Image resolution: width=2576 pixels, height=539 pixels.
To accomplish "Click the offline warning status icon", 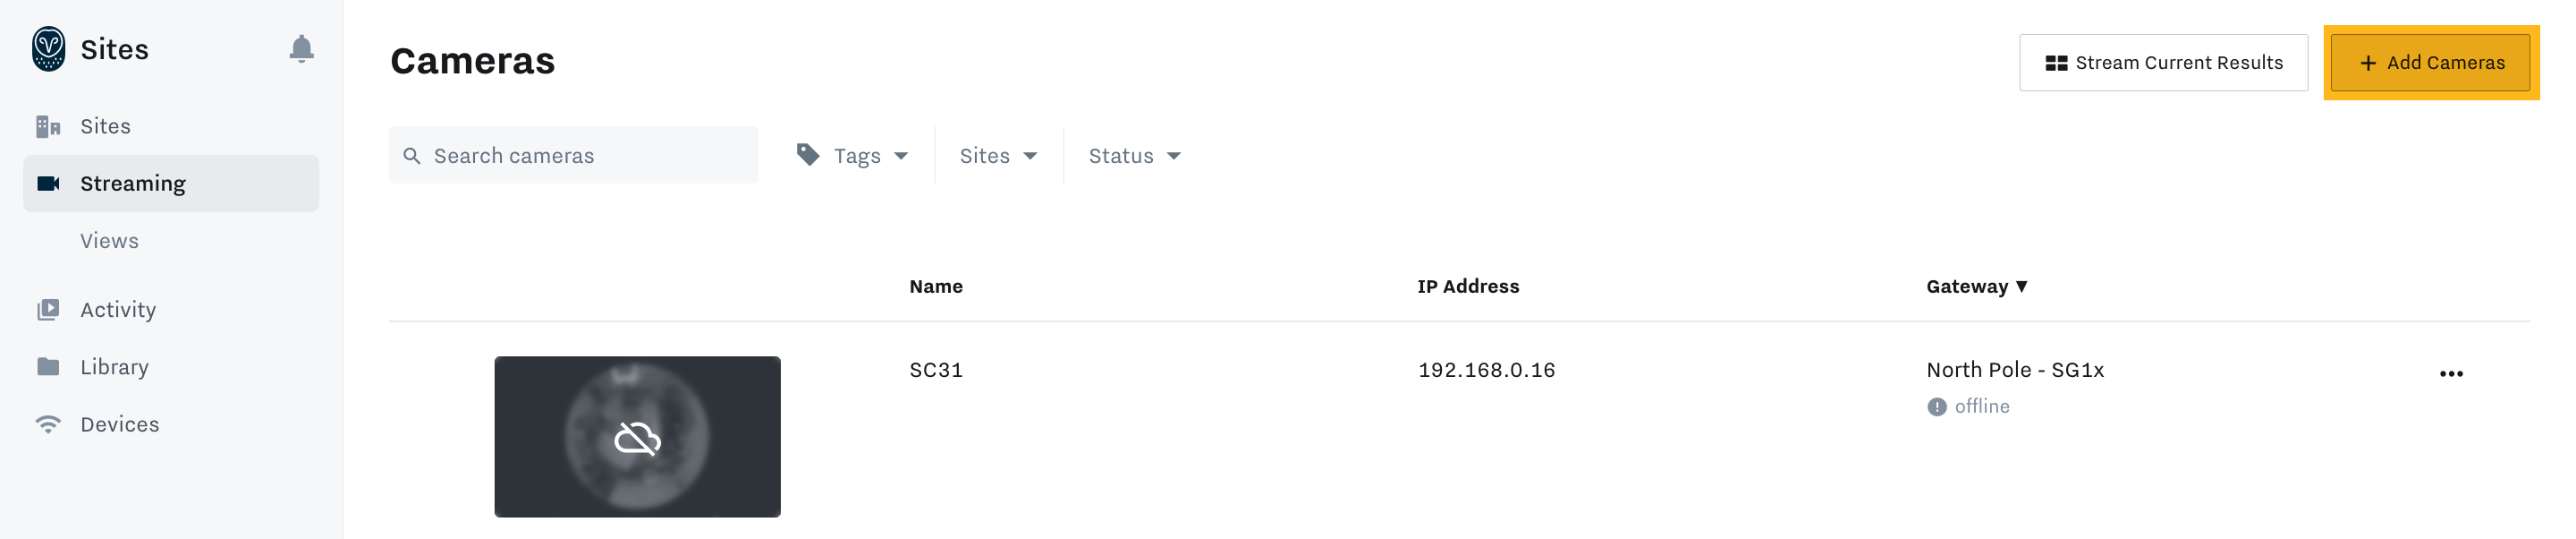I will [1937, 406].
